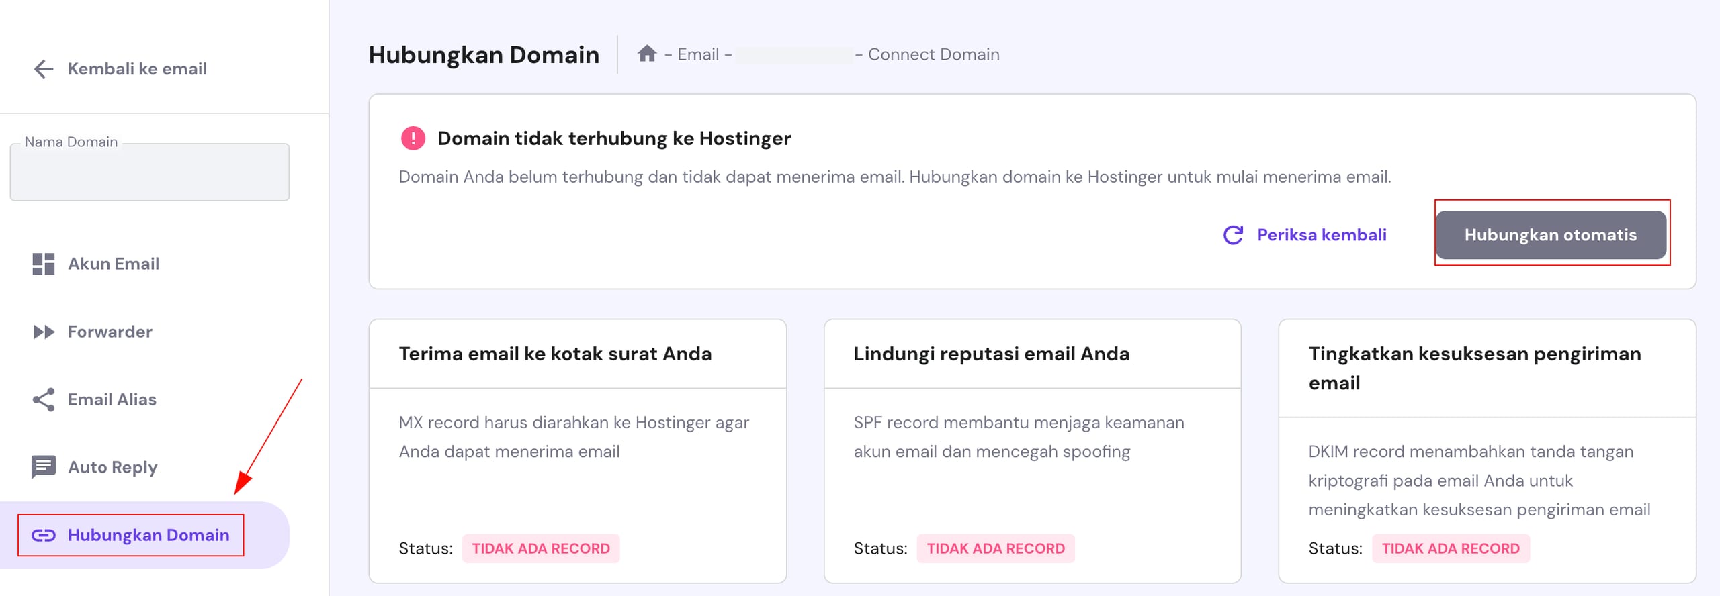
Task: Click the back arrow icon
Action: click(x=44, y=69)
